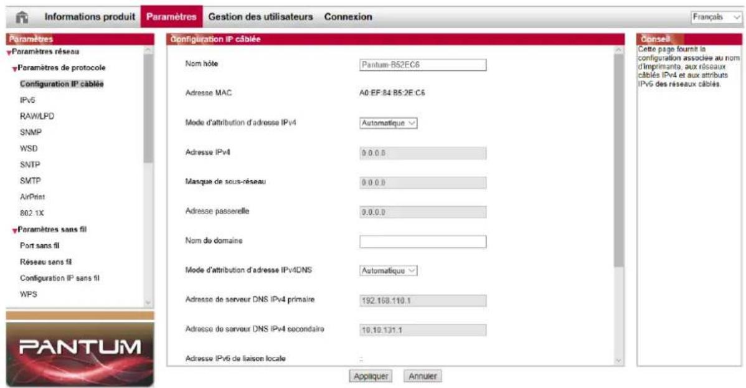746x388 pixels.
Task: Click the Adresse de serveur DNS IPv4 primaire label
Action: pyautogui.click(x=250, y=300)
